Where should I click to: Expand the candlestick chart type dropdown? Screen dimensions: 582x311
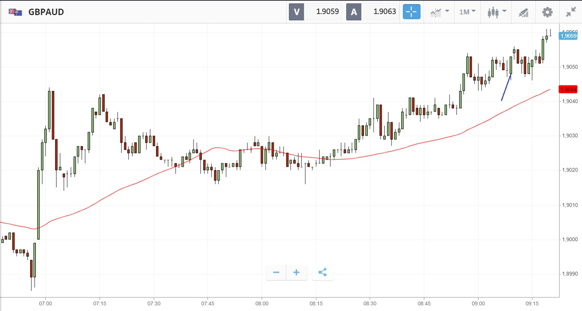coord(496,12)
